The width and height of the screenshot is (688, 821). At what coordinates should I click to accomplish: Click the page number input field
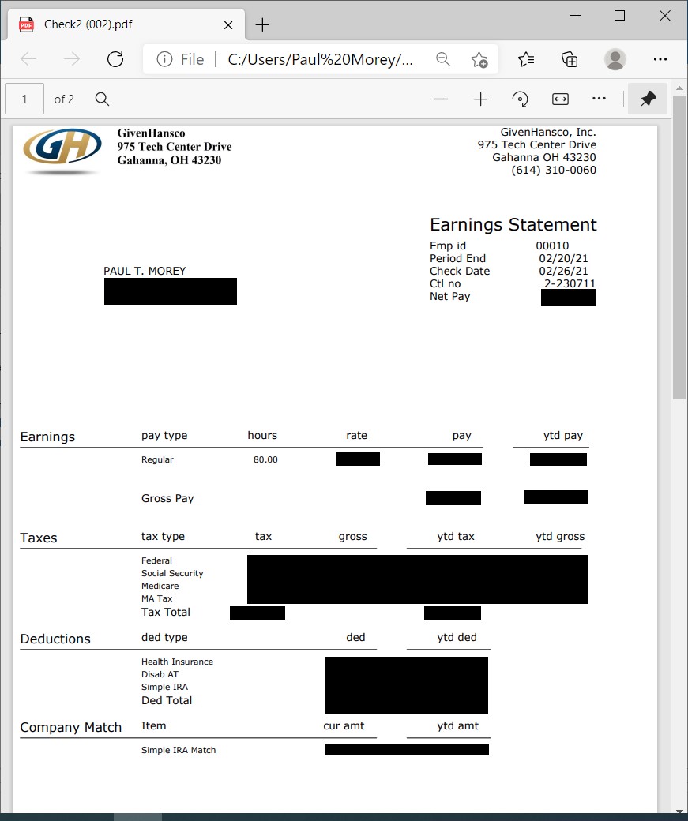(x=24, y=99)
